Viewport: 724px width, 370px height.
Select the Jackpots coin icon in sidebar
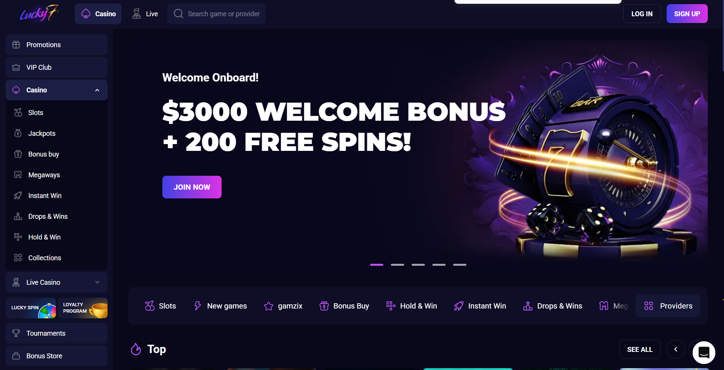pos(18,133)
